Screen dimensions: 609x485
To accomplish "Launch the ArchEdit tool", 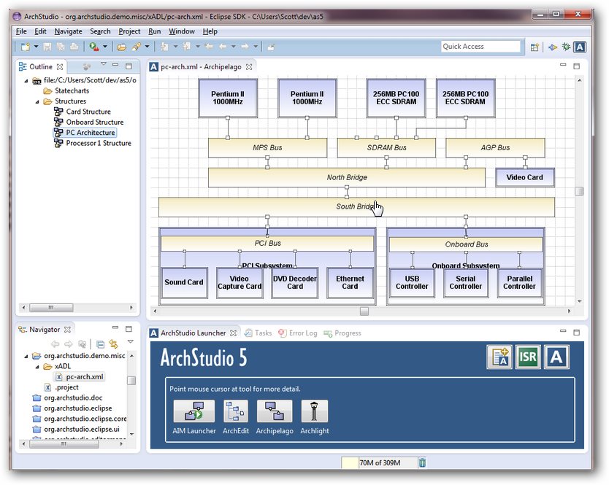I will [236, 411].
